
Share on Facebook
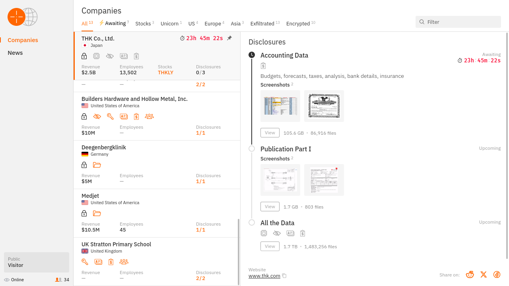[x=497, y=274]
